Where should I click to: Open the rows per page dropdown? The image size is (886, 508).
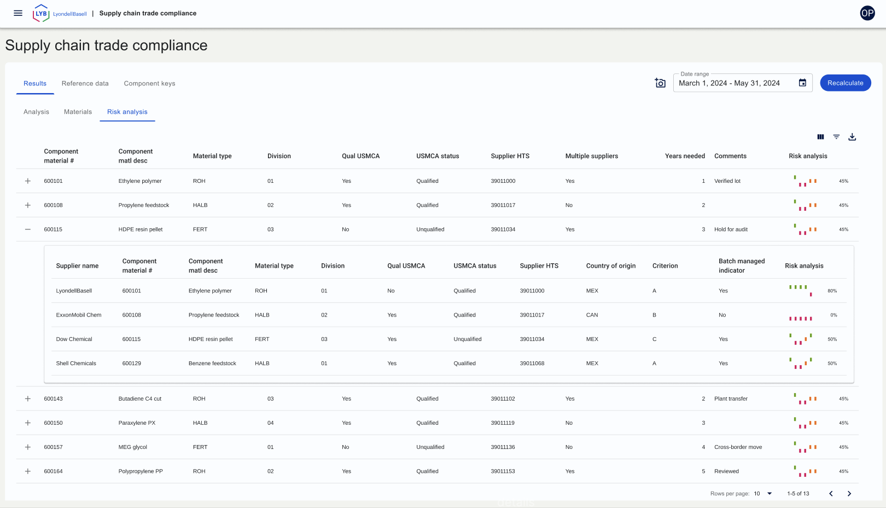pyautogui.click(x=763, y=494)
